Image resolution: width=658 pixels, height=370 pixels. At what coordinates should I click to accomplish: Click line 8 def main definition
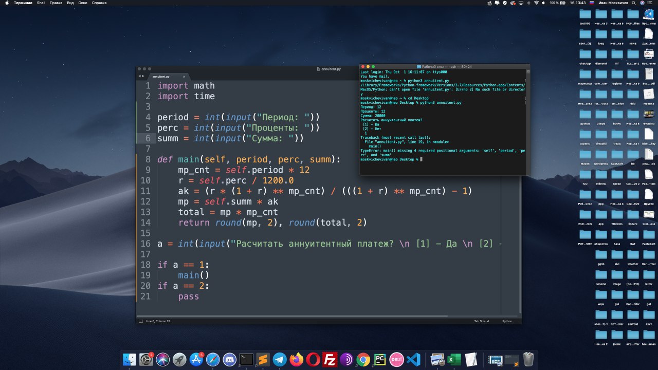coord(249,159)
